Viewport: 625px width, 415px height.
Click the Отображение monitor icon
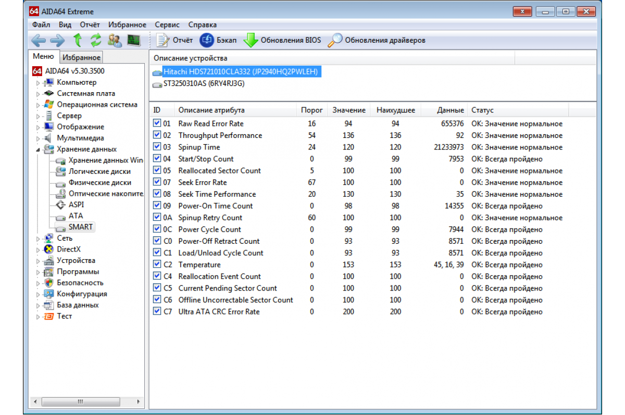[49, 127]
